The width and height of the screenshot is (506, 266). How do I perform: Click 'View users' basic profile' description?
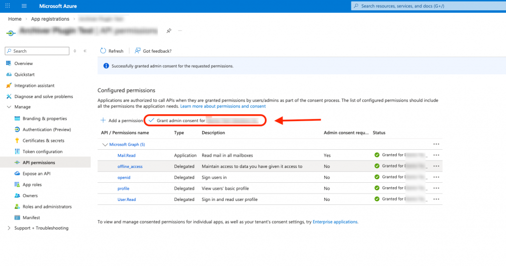[225, 189]
